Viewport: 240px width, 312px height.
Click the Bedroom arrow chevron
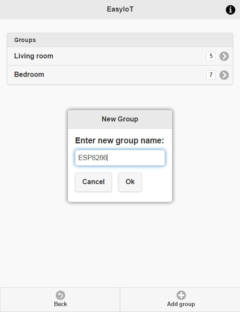[224, 75]
